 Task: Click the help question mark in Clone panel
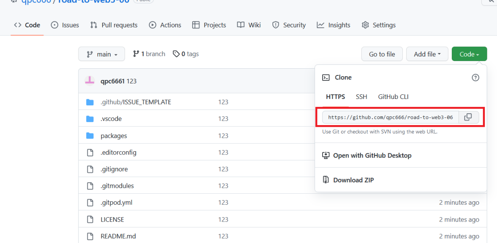pyautogui.click(x=475, y=77)
